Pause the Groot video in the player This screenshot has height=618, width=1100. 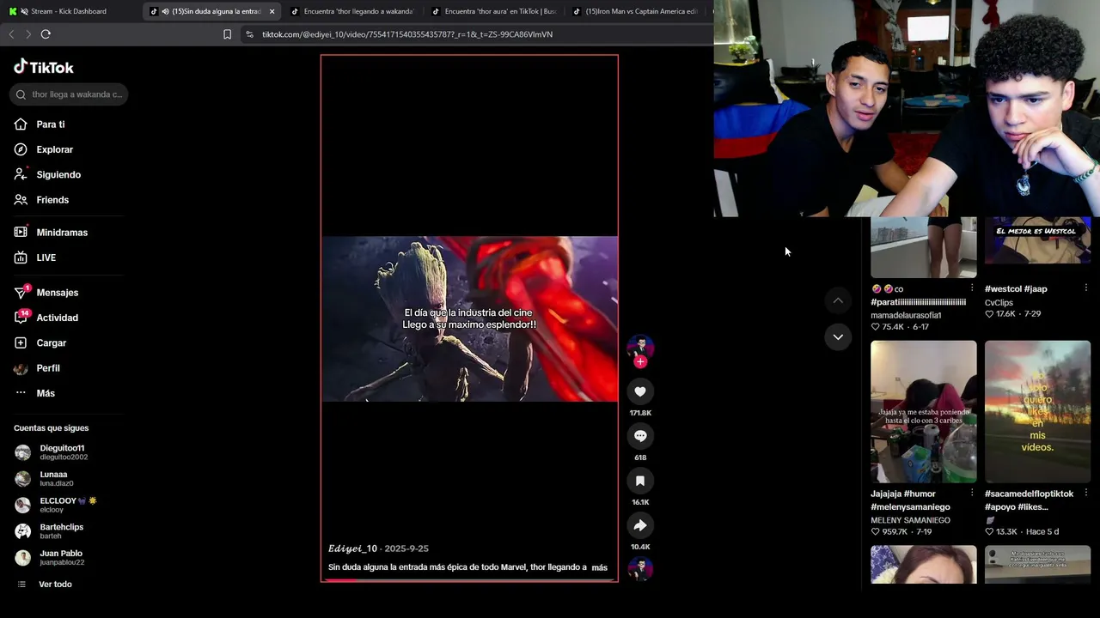pyautogui.click(x=469, y=318)
